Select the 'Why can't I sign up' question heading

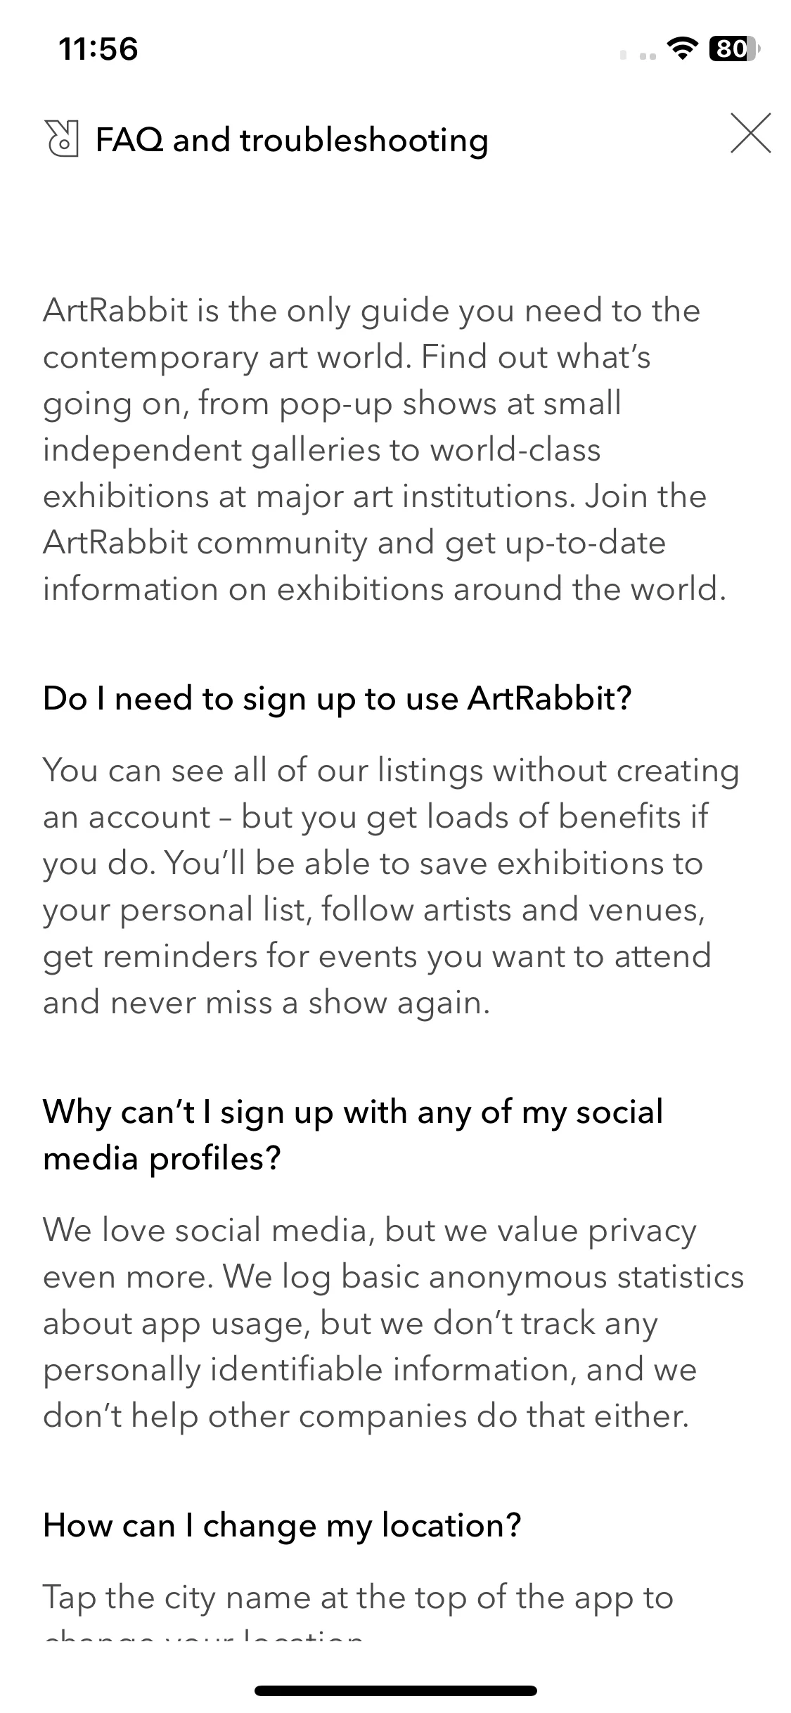pyautogui.click(x=353, y=1135)
